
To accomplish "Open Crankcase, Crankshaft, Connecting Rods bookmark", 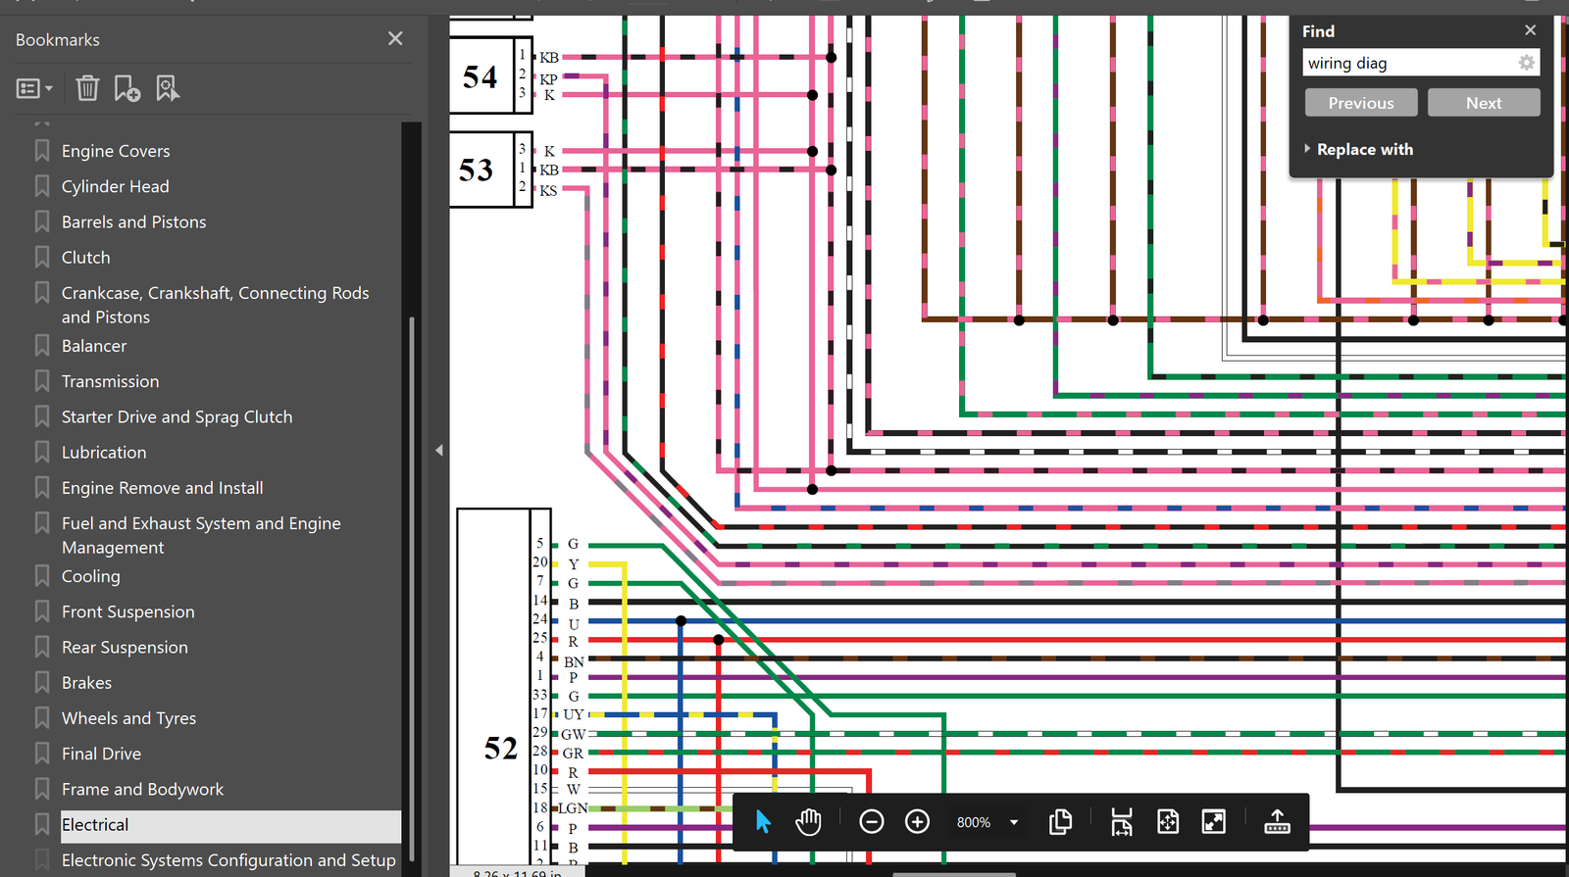I will click(215, 305).
